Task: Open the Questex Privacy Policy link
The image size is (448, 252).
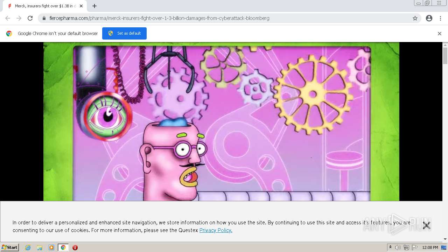Action: coord(216,230)
